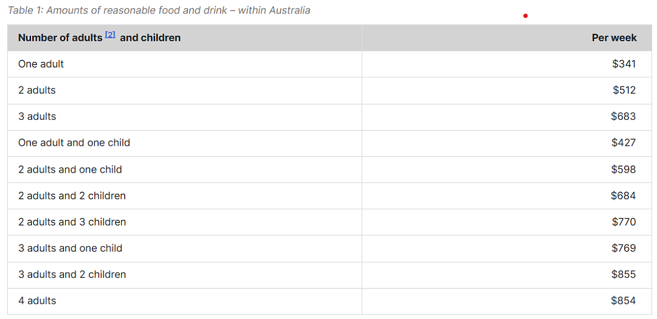Click the 3 adults row label

(37, 117)
